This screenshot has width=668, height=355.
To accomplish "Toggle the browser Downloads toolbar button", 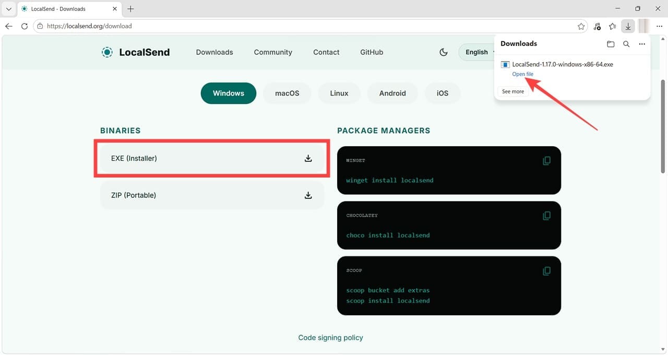I will [628, 26].
